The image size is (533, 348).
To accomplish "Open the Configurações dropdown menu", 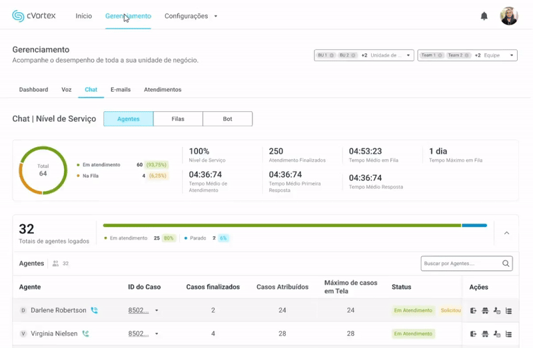I will (x=191, y=16).
